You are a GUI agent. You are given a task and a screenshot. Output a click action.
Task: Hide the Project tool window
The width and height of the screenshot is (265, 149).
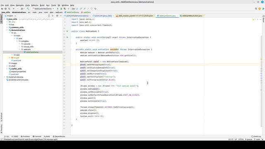[61, 16]
